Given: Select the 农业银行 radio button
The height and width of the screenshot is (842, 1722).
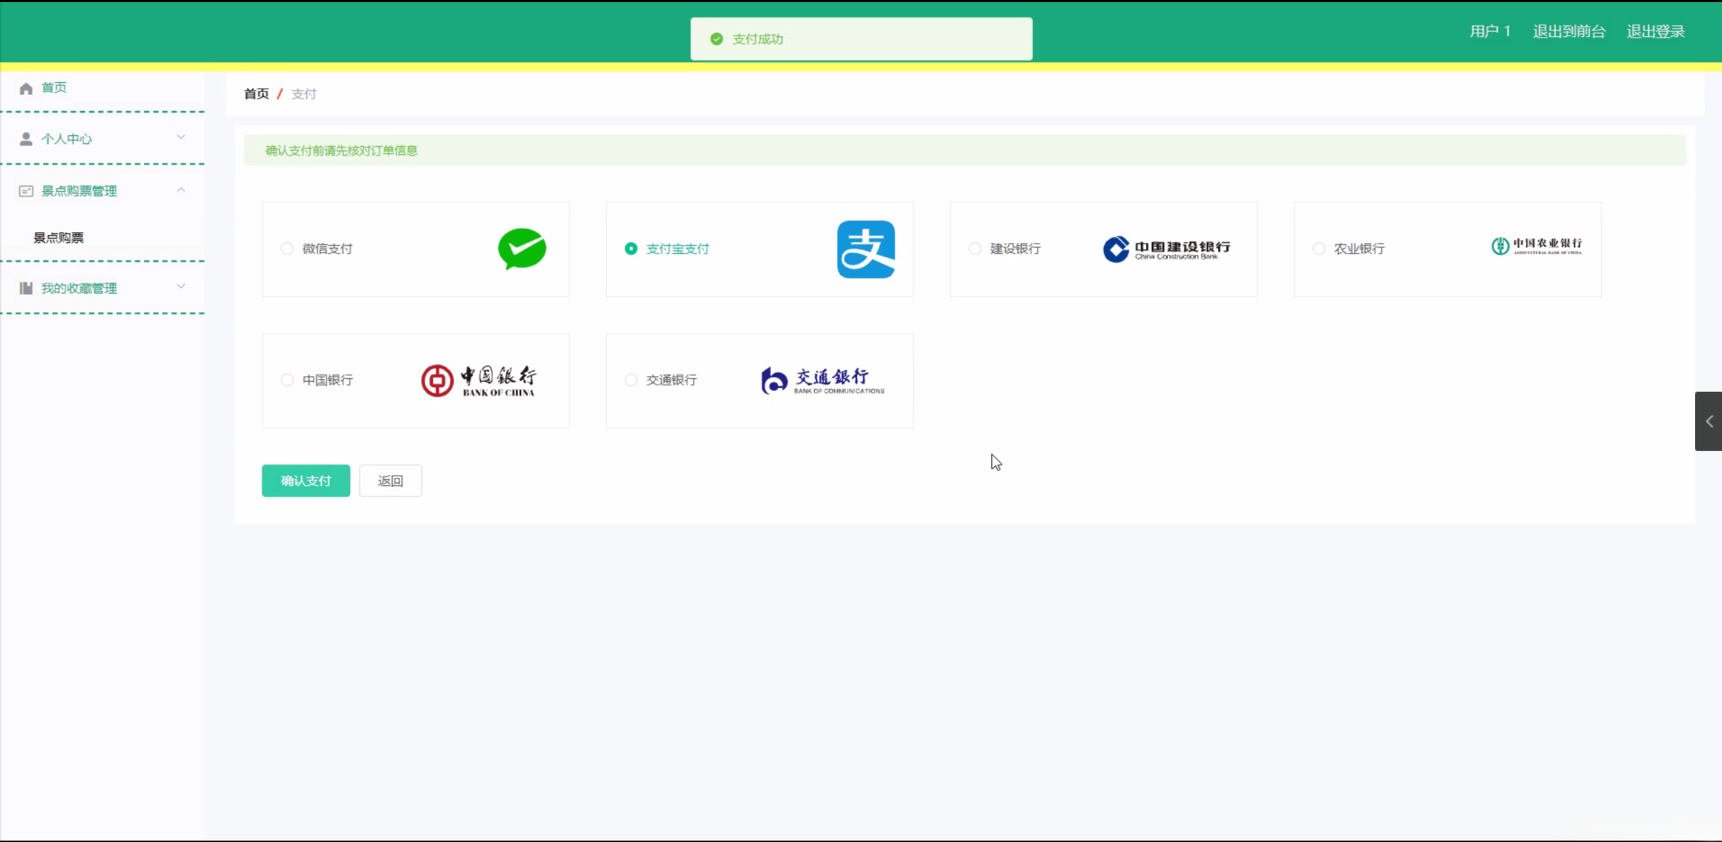Looking at the screenshot, I should 1319,249.
